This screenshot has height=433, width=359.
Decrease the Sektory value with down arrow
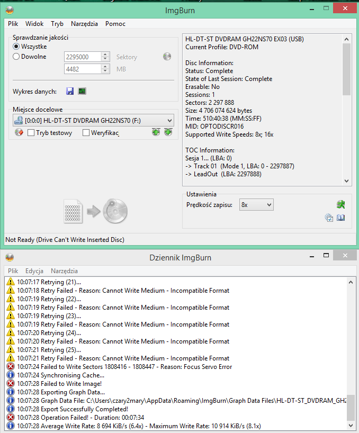click(x=105, y=59)
